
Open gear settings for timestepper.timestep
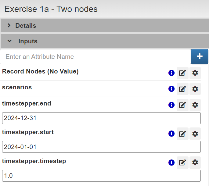(195, 163)
